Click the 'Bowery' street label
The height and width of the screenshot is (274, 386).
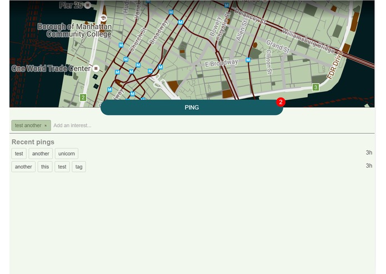215,27
